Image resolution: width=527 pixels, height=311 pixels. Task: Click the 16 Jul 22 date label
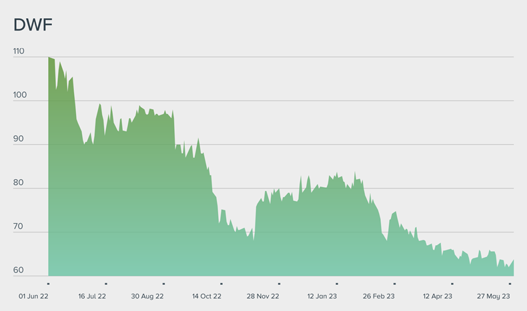tap(92, 296)
